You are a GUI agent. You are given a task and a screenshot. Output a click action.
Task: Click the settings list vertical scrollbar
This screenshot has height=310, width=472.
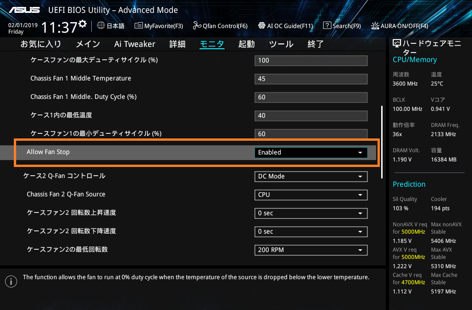coord(382,142)
